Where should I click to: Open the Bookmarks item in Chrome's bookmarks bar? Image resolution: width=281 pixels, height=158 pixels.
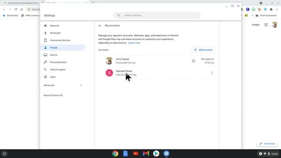pyautogui.click(x=11, y=16)
